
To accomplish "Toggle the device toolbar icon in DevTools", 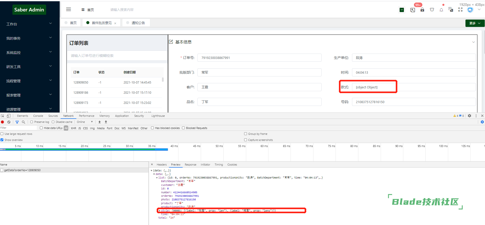I will coord(9,116).
